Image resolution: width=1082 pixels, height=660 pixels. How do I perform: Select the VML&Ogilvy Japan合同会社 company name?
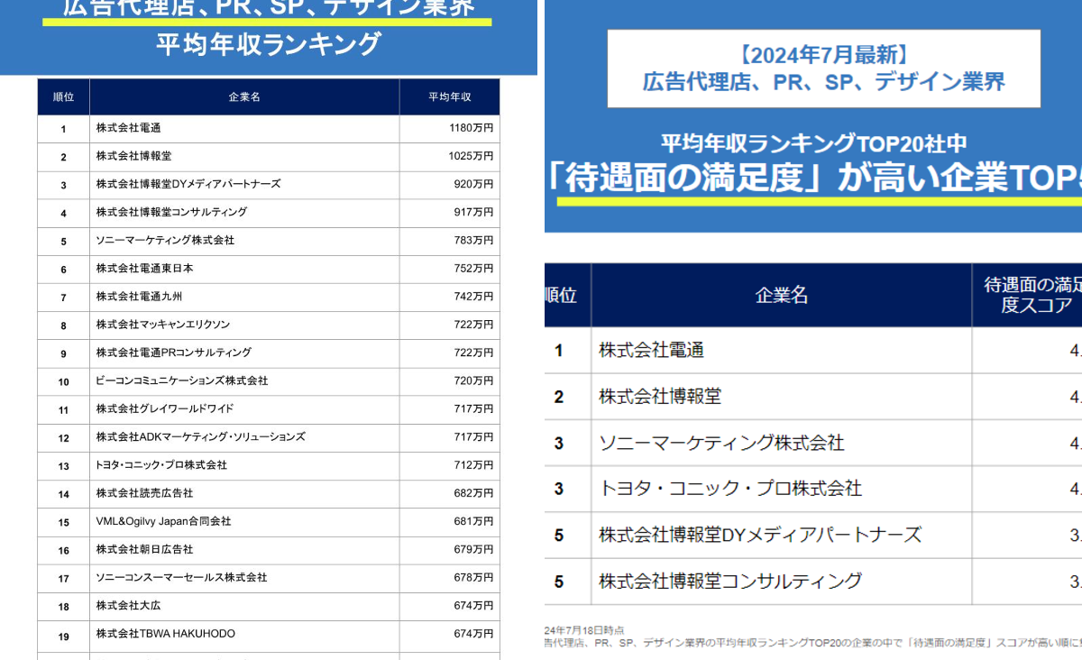click(x=163, y=521)
